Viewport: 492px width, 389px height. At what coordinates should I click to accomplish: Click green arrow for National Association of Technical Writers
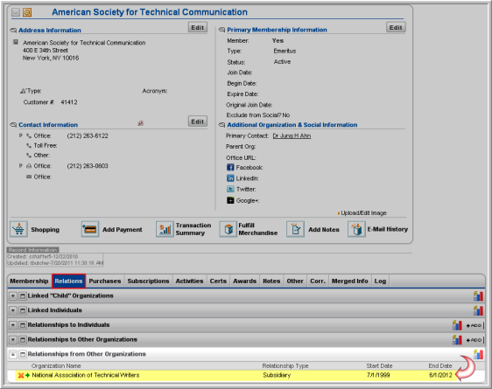tap(28, 375)
